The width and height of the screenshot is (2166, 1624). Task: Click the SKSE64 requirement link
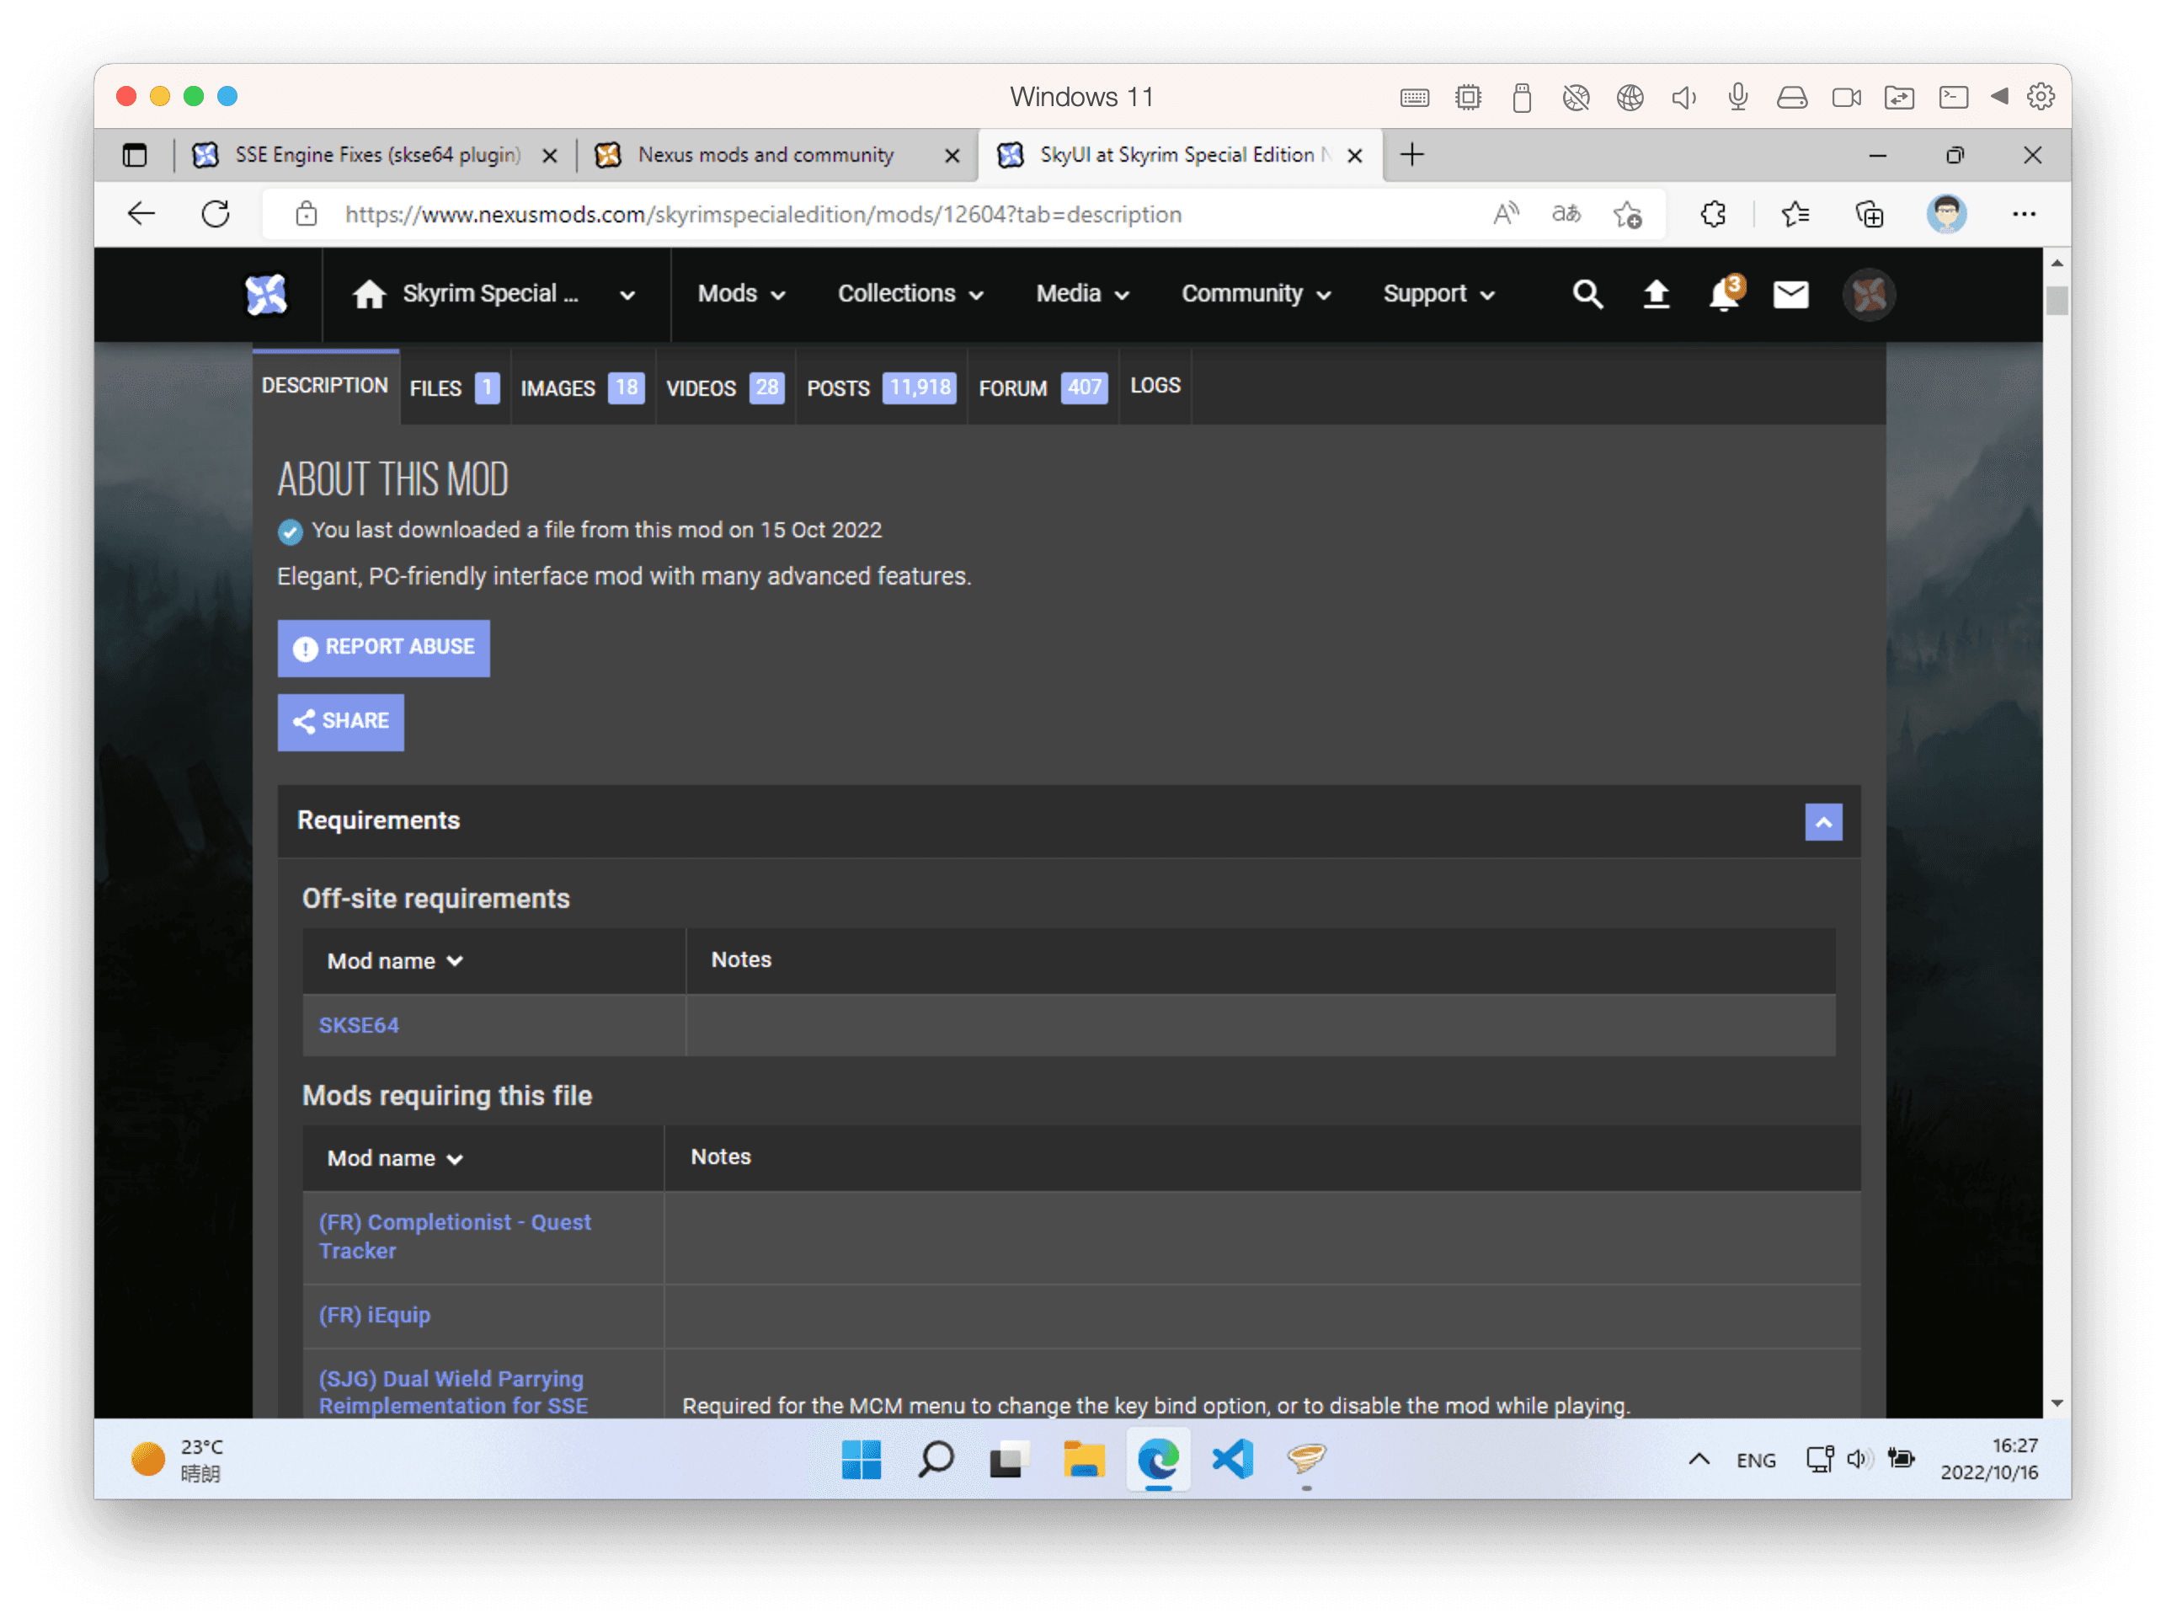[x=358, y=1023]
